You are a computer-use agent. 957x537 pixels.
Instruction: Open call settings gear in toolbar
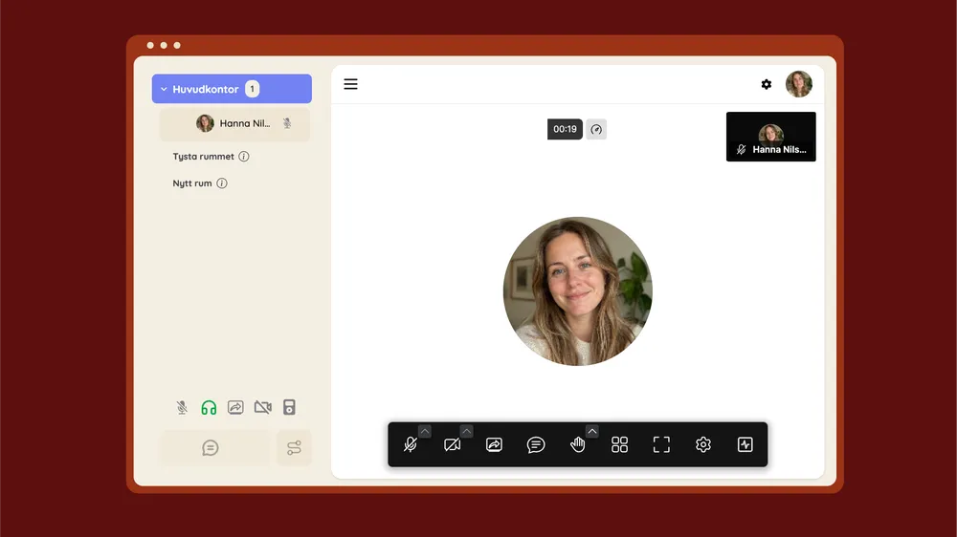click(703, 444)
